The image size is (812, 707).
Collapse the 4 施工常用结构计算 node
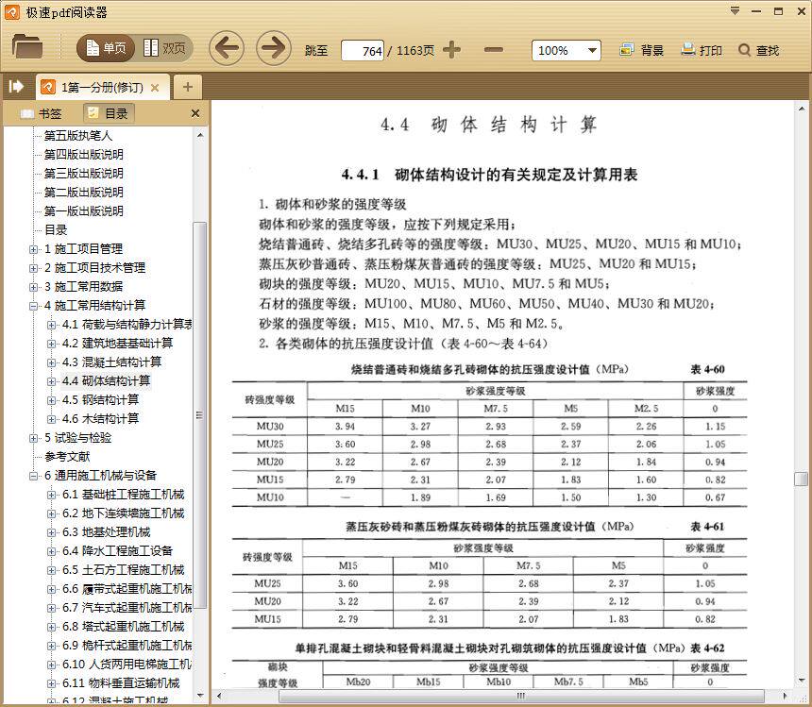click(34, 306)
